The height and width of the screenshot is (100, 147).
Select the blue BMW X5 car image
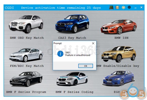(72, 24)
